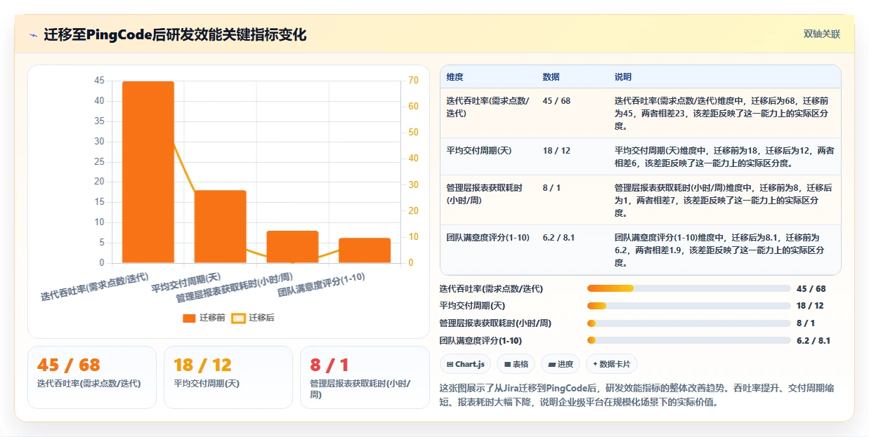869x437 pixels.
Task: Open the 8 / 1 data card
Action: (x=365, y=377)
